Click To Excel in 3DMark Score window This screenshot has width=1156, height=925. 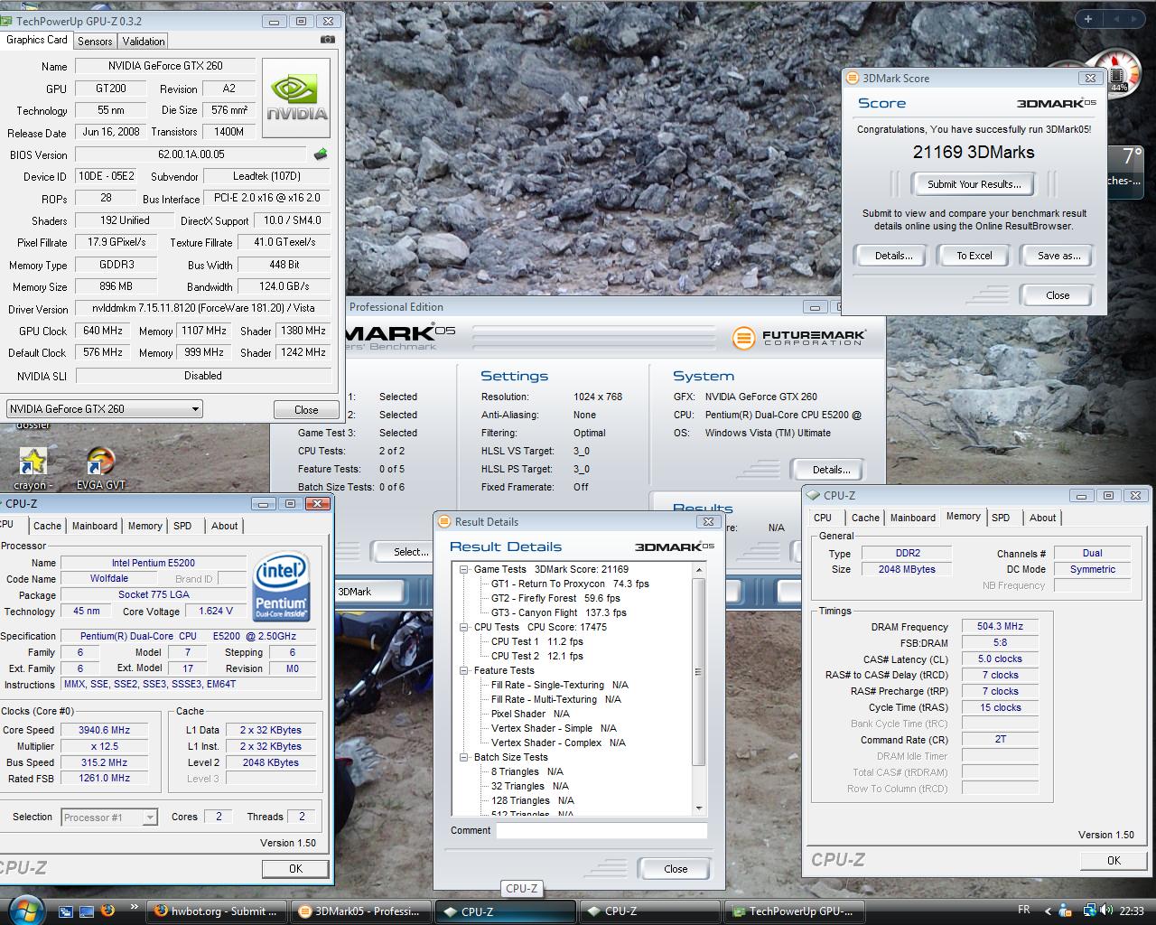tap(974, 256)
